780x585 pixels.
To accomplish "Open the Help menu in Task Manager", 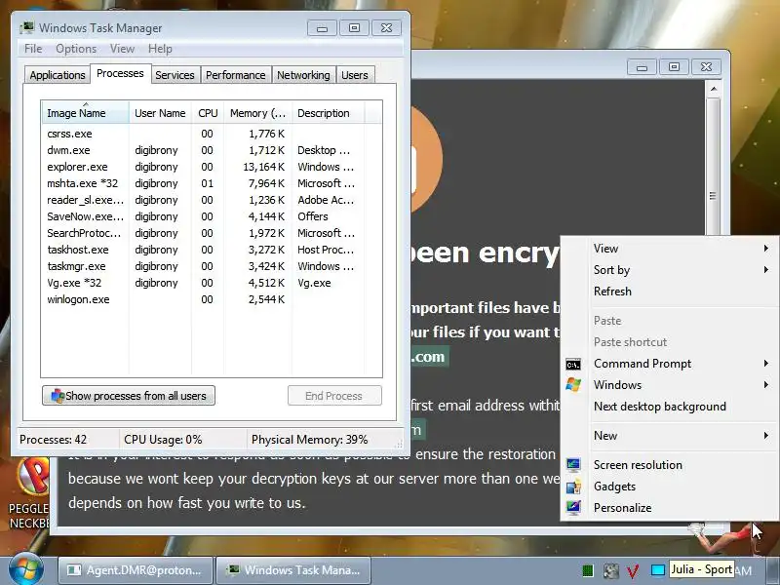I will point(160,49).
